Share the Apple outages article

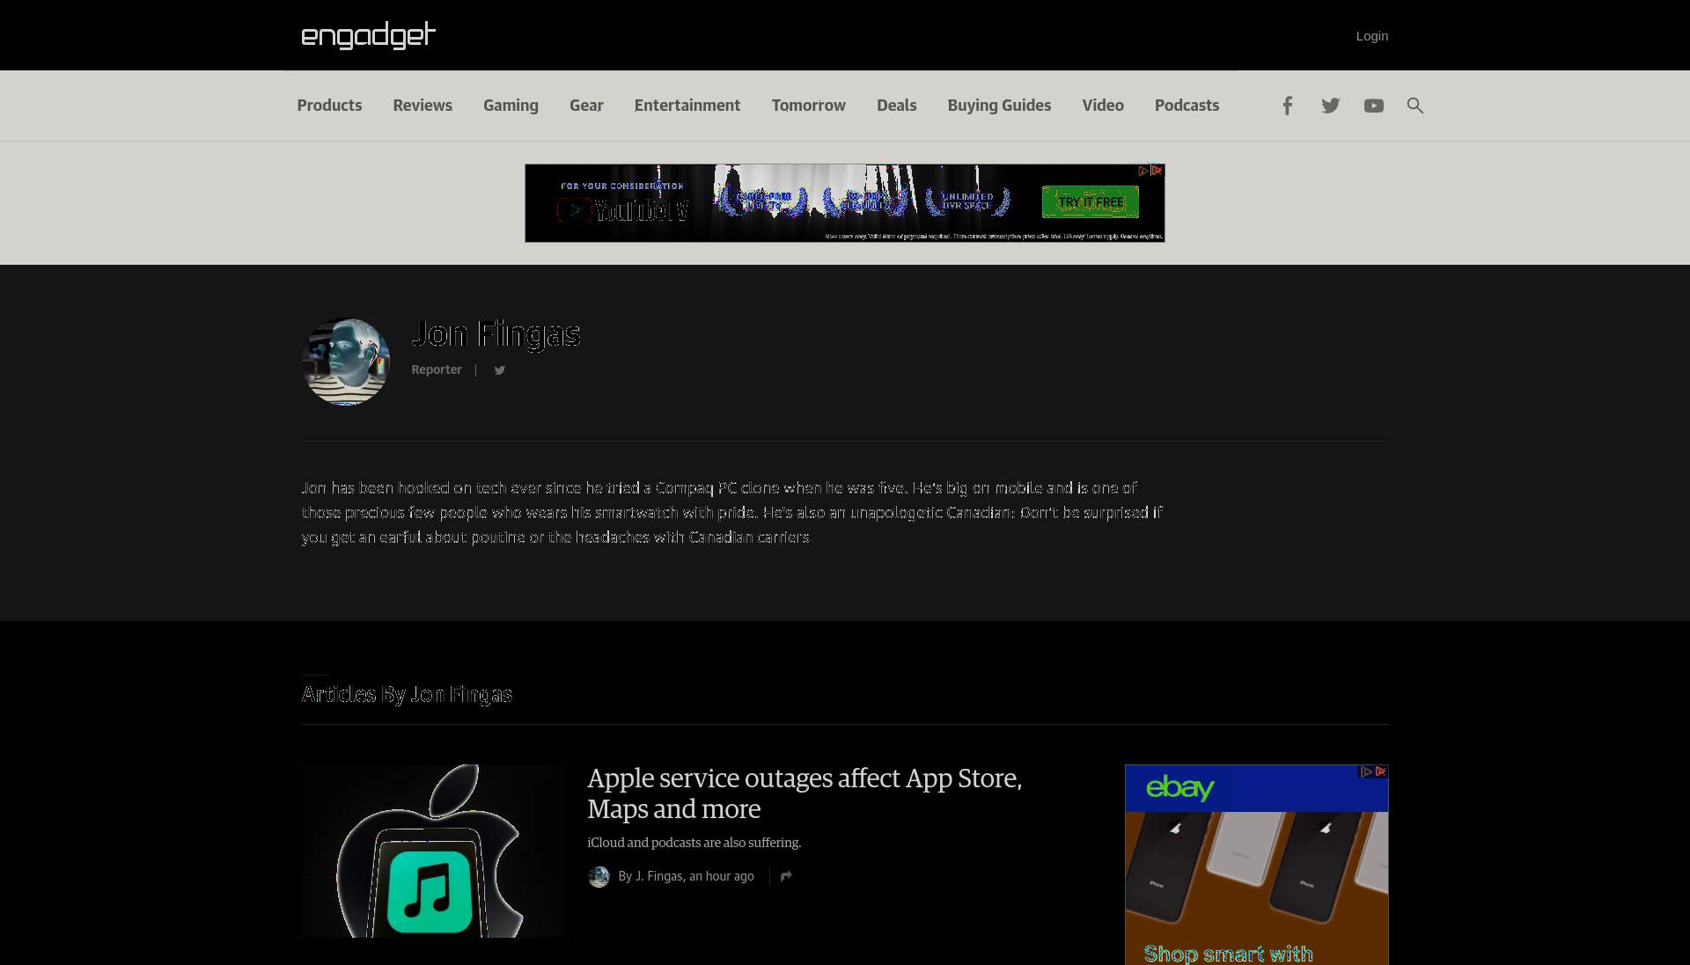786,876
